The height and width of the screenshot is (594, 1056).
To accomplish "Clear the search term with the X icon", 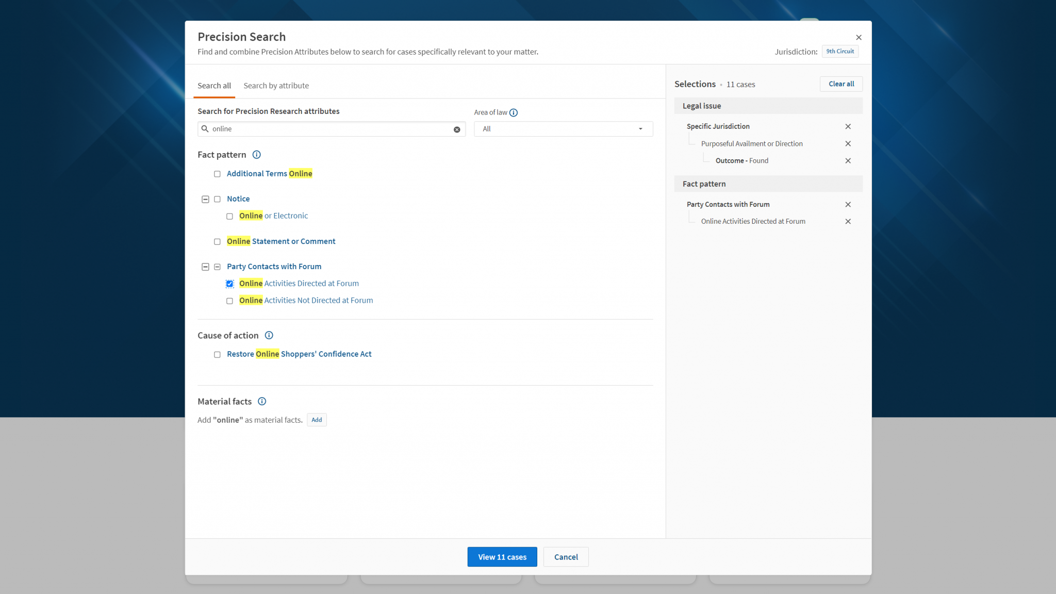I will (x=456, y=129).
